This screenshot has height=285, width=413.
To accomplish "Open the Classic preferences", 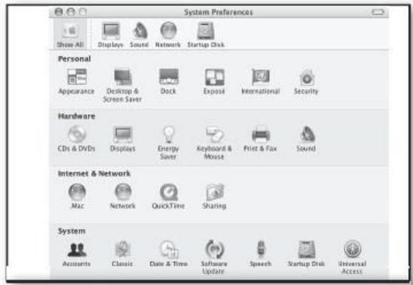I will click(122, 254).
